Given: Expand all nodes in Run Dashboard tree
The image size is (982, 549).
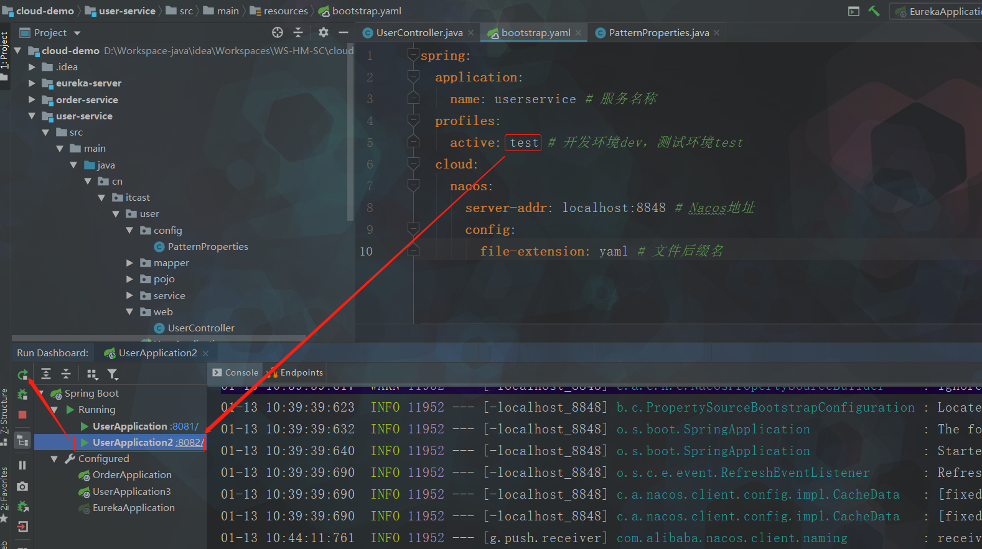Looking at the screenshot, I should (46, 374).
